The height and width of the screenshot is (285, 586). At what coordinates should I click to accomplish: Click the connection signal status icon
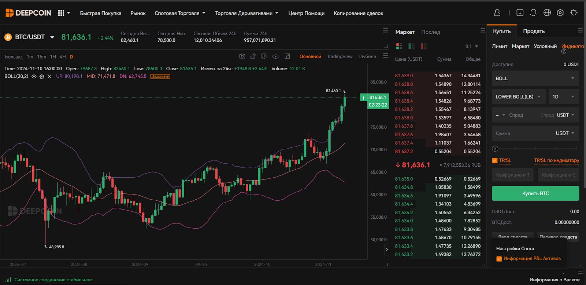[x=8, y=280]
